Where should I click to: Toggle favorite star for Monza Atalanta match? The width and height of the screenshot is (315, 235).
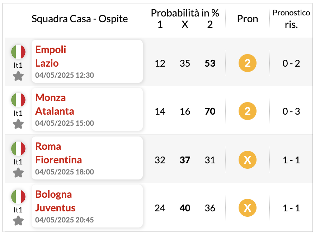(18, 124)
